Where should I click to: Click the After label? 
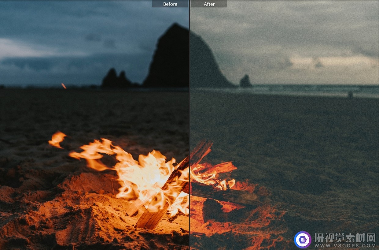(209, 4)
